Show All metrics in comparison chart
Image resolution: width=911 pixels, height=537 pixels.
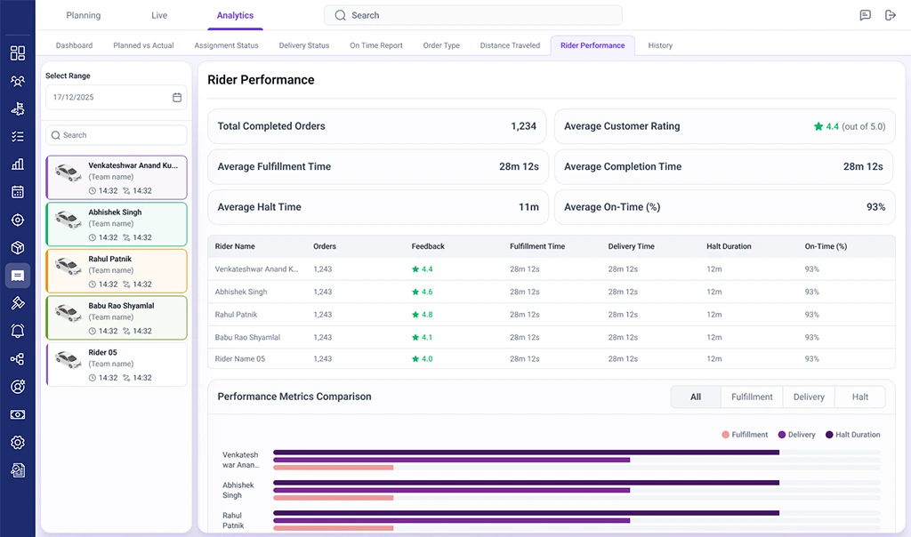click(696, 397)
